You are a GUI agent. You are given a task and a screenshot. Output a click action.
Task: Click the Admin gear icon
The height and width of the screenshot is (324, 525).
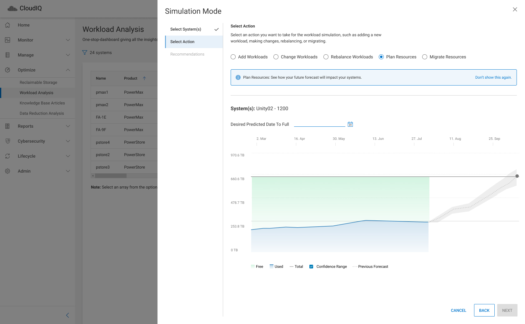(8, 171)
